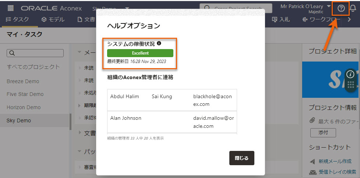The width and height of the screenshot is (360, 178).
Task: Click the info icon beside システムの稼働状況
Action: coord(159,43)
